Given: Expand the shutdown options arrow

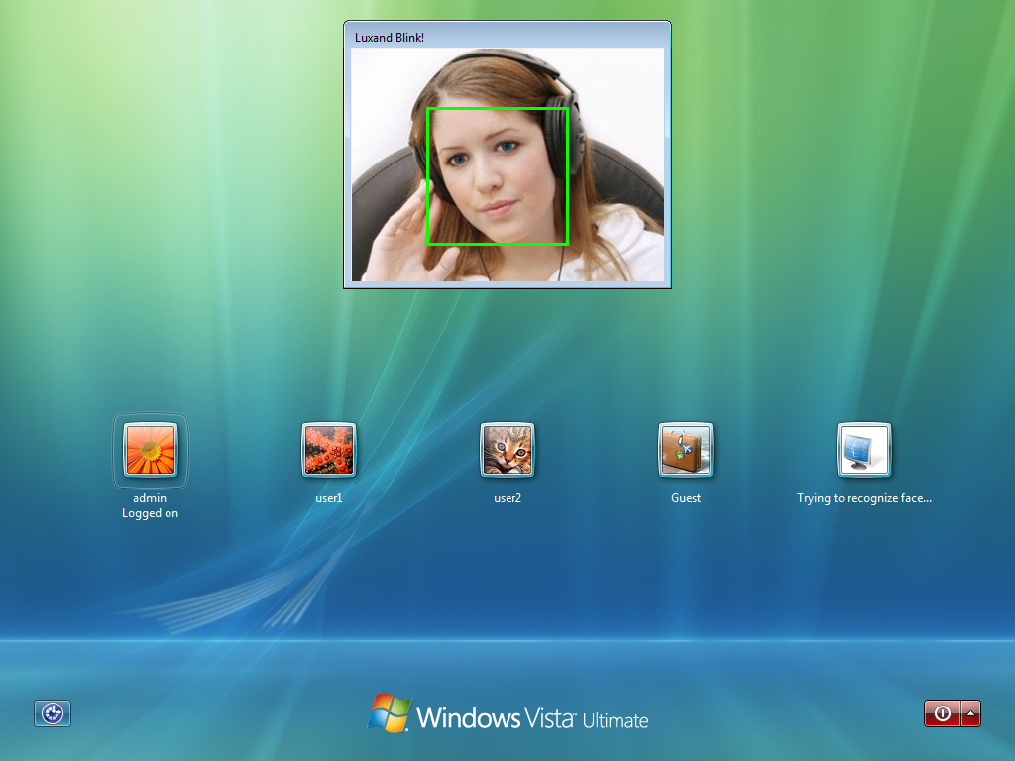Looking at the screenshot, I should tap(969, 713).
